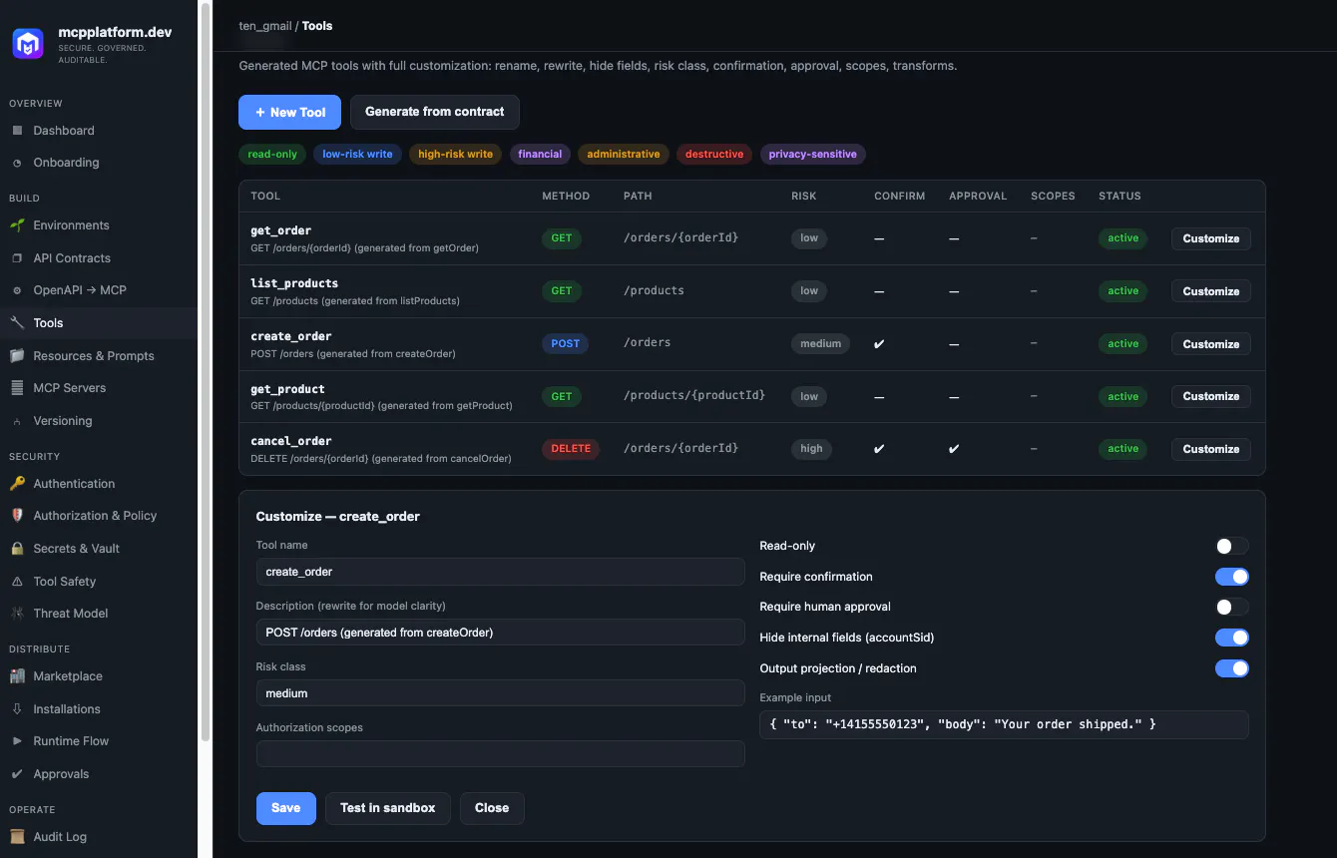Click the OpenAPI → MCP gear icon

[x=17, y=290]
